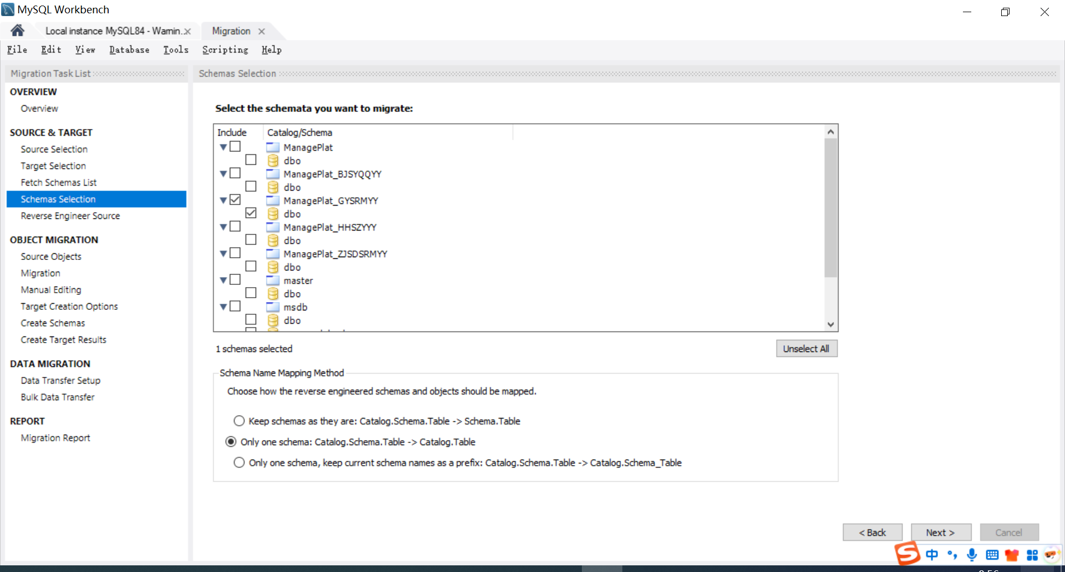1065x572 pixels.
Task: Open the Scripting menu
Action: click(225, 50)
